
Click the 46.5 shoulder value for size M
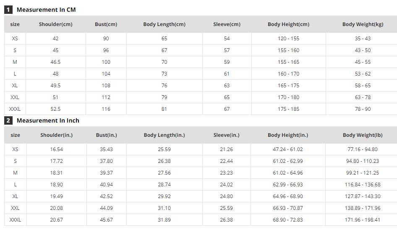(56, 62)
